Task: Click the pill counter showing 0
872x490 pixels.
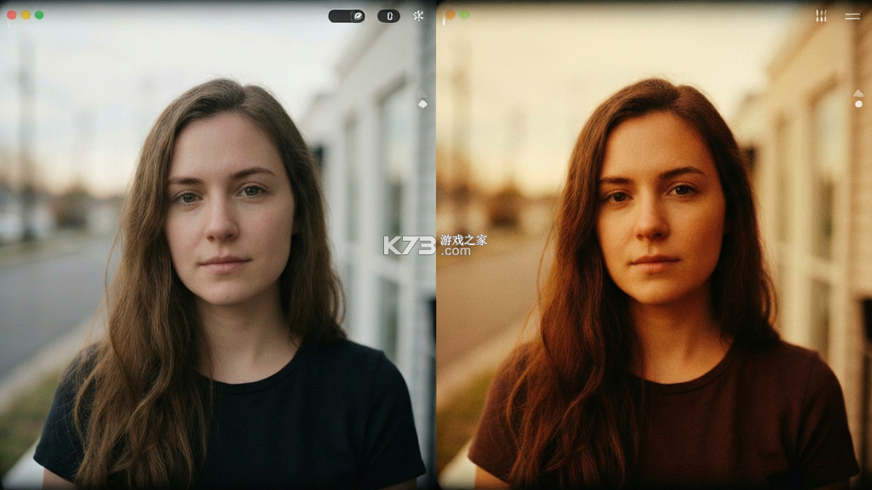Action: [x=388, y=16]
